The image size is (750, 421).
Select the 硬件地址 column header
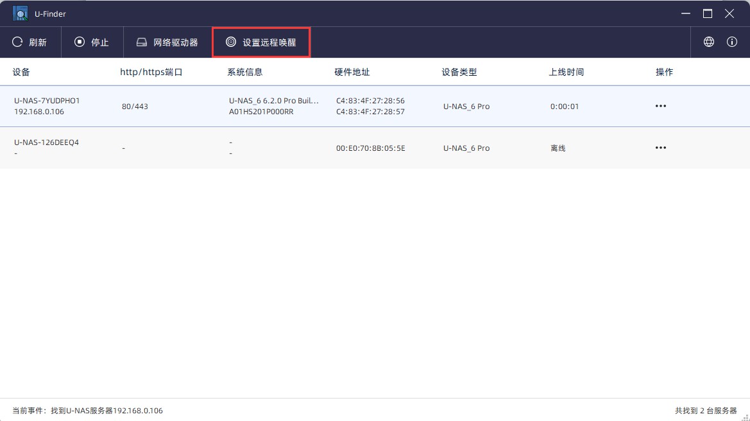tap(352, 73)
